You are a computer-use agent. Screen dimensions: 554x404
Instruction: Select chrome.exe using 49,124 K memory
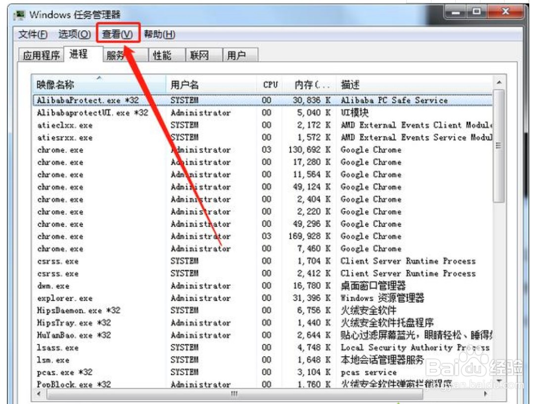click(263, 187)
